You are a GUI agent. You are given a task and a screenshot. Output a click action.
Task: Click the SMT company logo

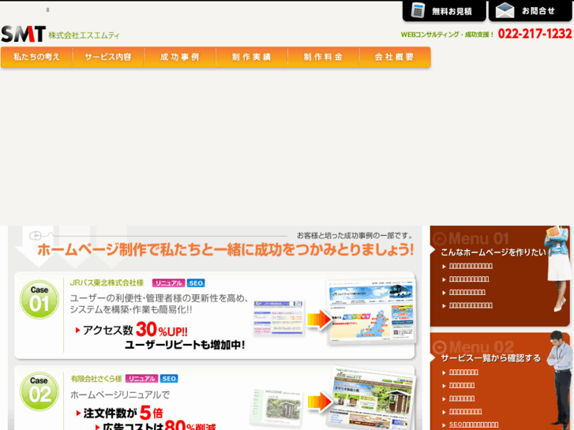[23, 34]
